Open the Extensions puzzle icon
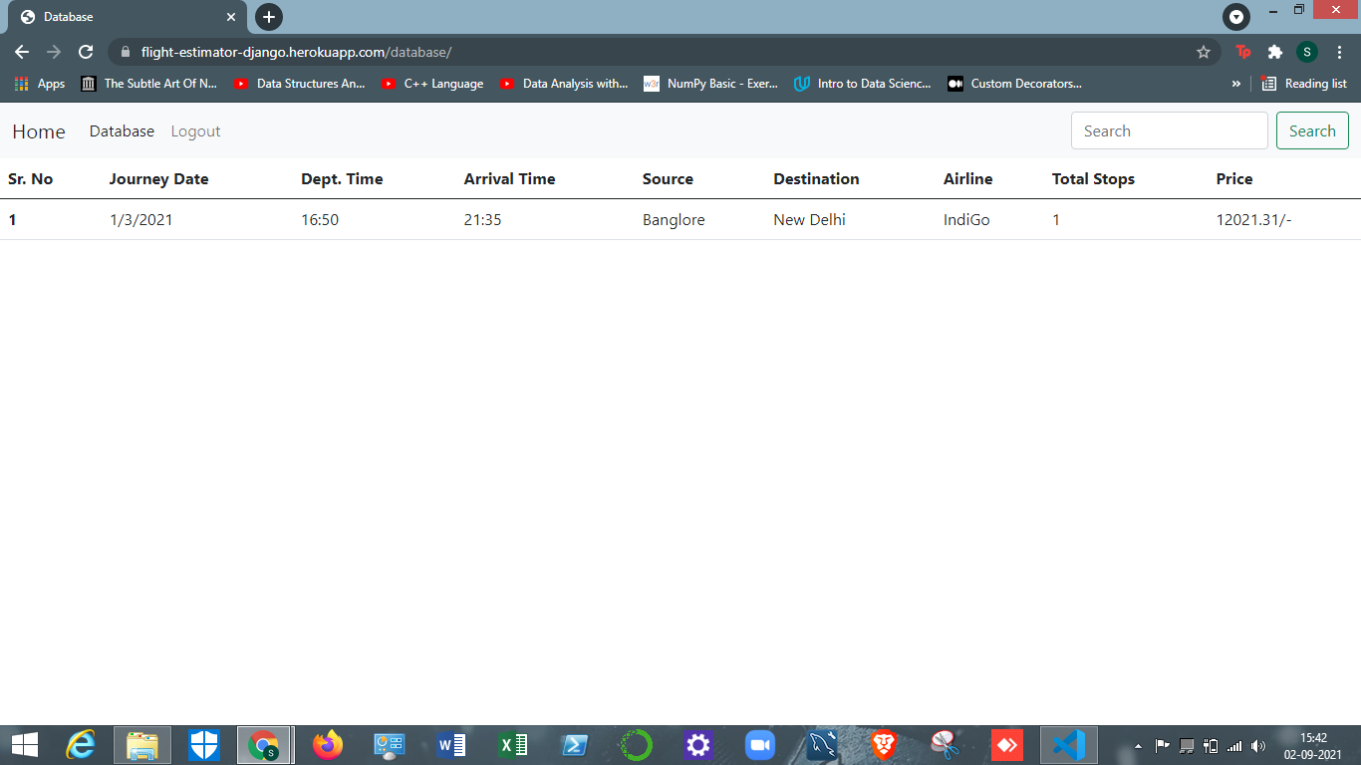 [1274, 52]
